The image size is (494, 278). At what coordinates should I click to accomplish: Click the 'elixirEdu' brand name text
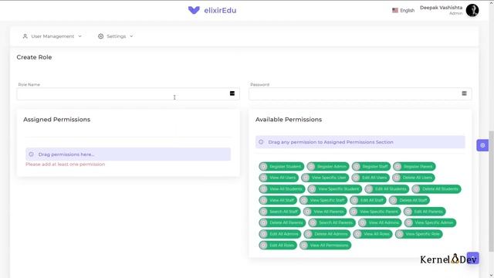(220, 10)
